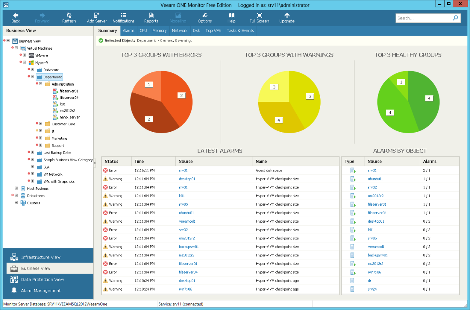
Task: Expand the Host Systems node
Action: click(15, 188)
